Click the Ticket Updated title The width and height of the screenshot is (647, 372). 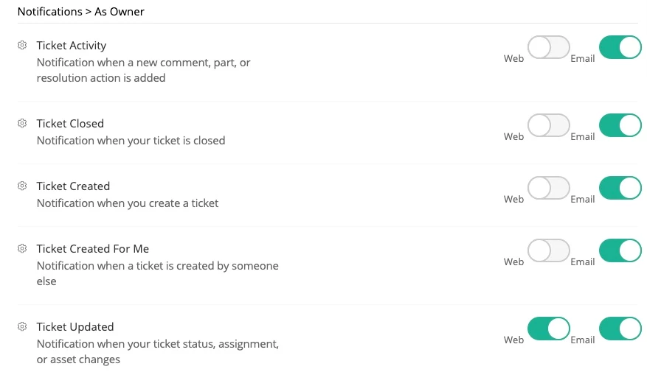75,327
